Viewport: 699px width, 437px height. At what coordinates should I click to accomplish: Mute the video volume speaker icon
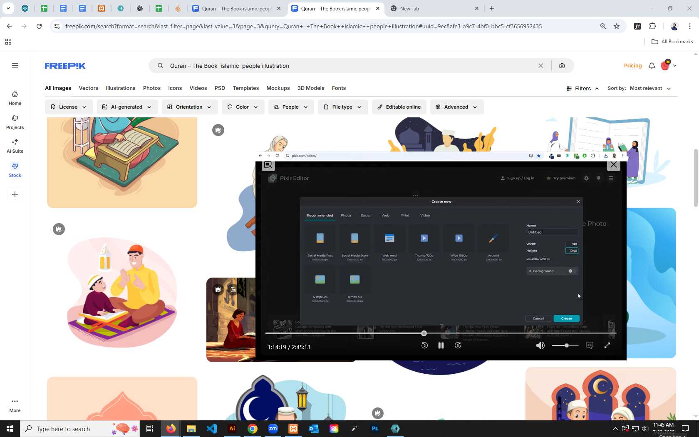[540, 345]
